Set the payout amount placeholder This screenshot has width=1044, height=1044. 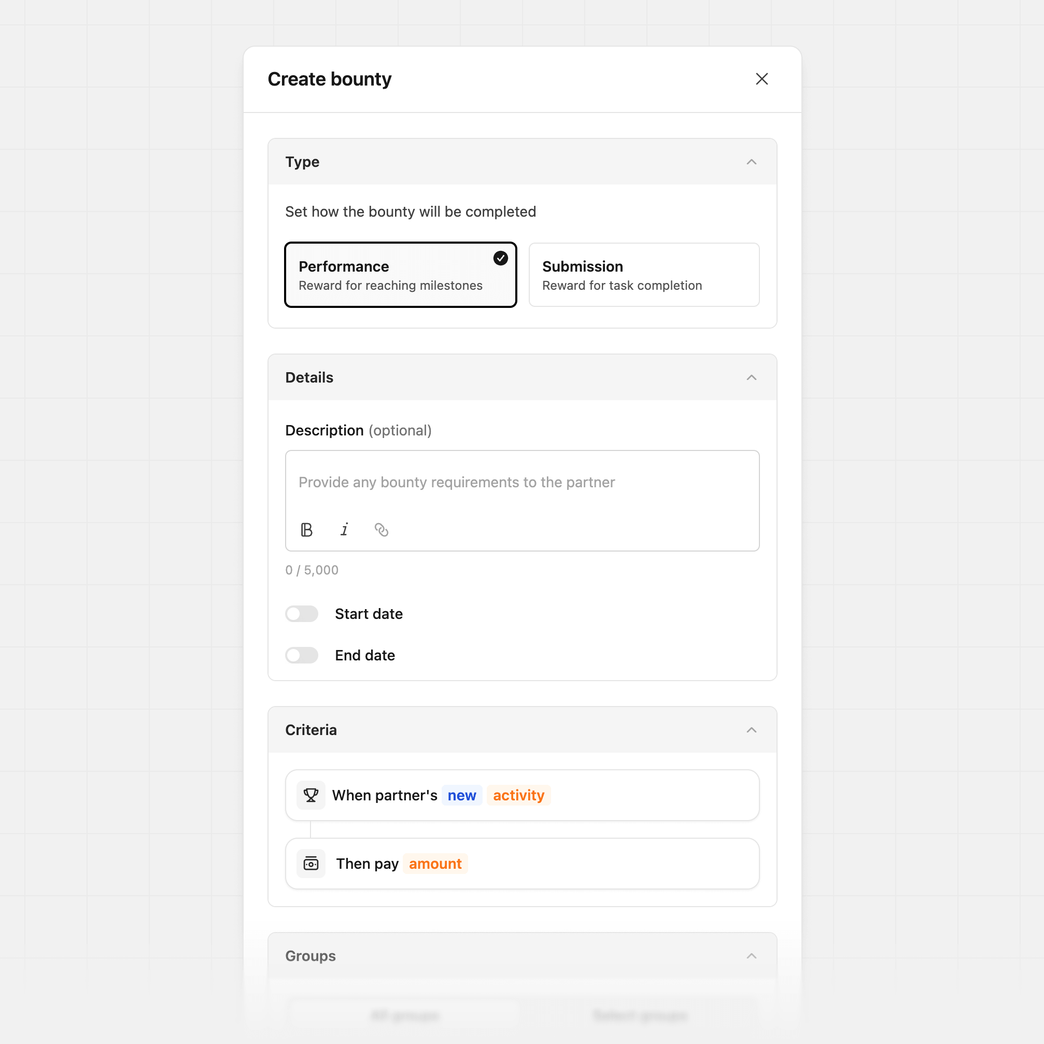click(x=435, y=863)
